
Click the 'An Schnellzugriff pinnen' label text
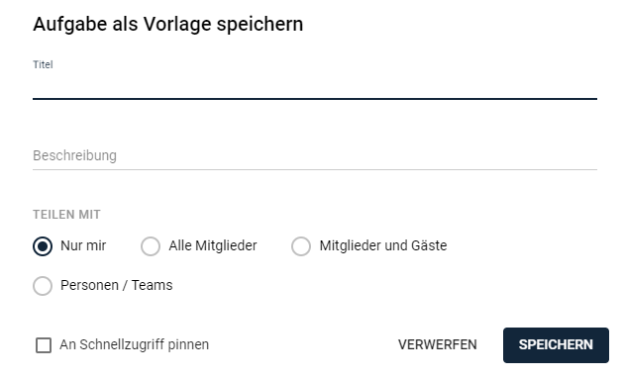click(x=134, y=344)
